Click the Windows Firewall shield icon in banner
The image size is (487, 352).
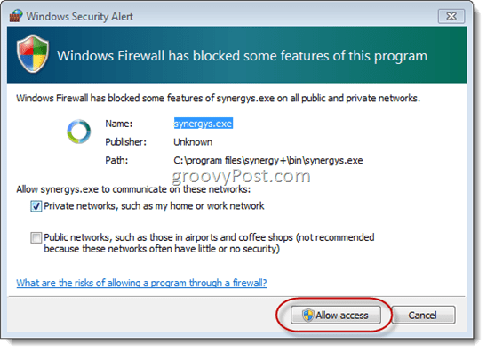(x=33, y=54)
